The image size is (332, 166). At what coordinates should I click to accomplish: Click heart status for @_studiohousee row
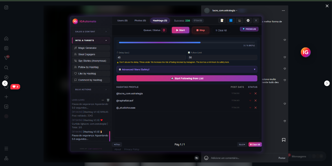point(250,108)
